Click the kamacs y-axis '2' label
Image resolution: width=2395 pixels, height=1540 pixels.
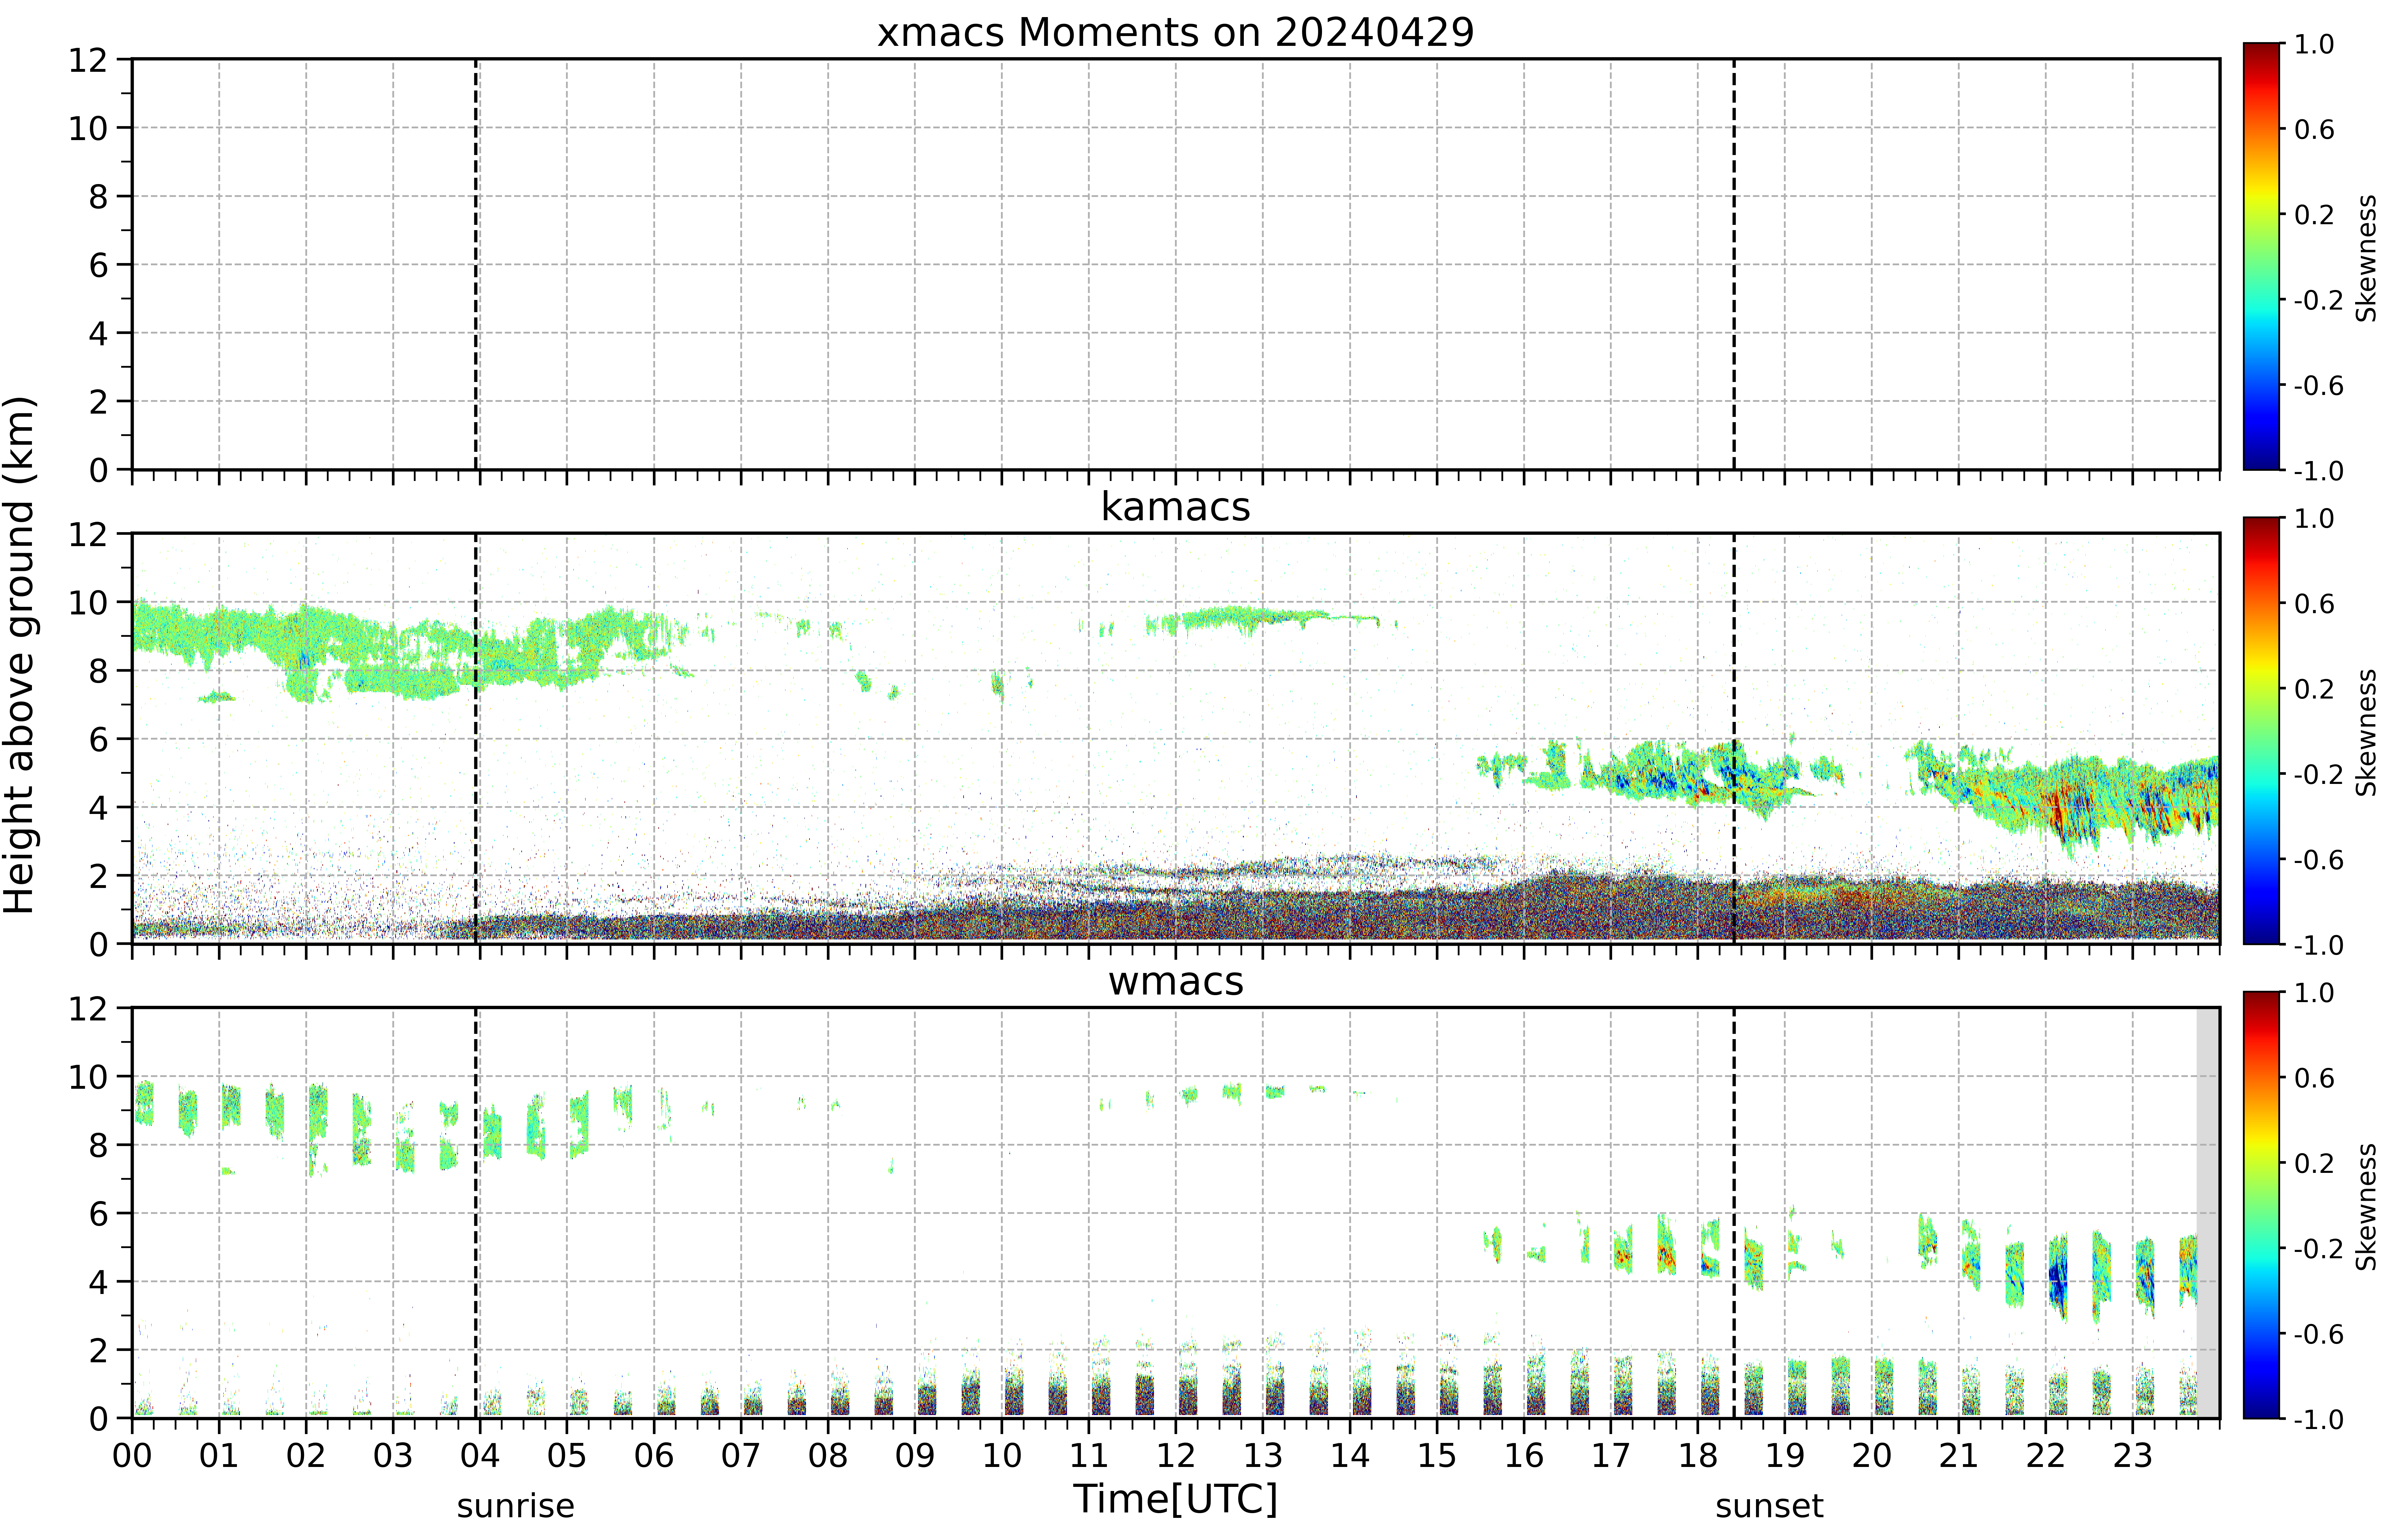click(98, 876)
